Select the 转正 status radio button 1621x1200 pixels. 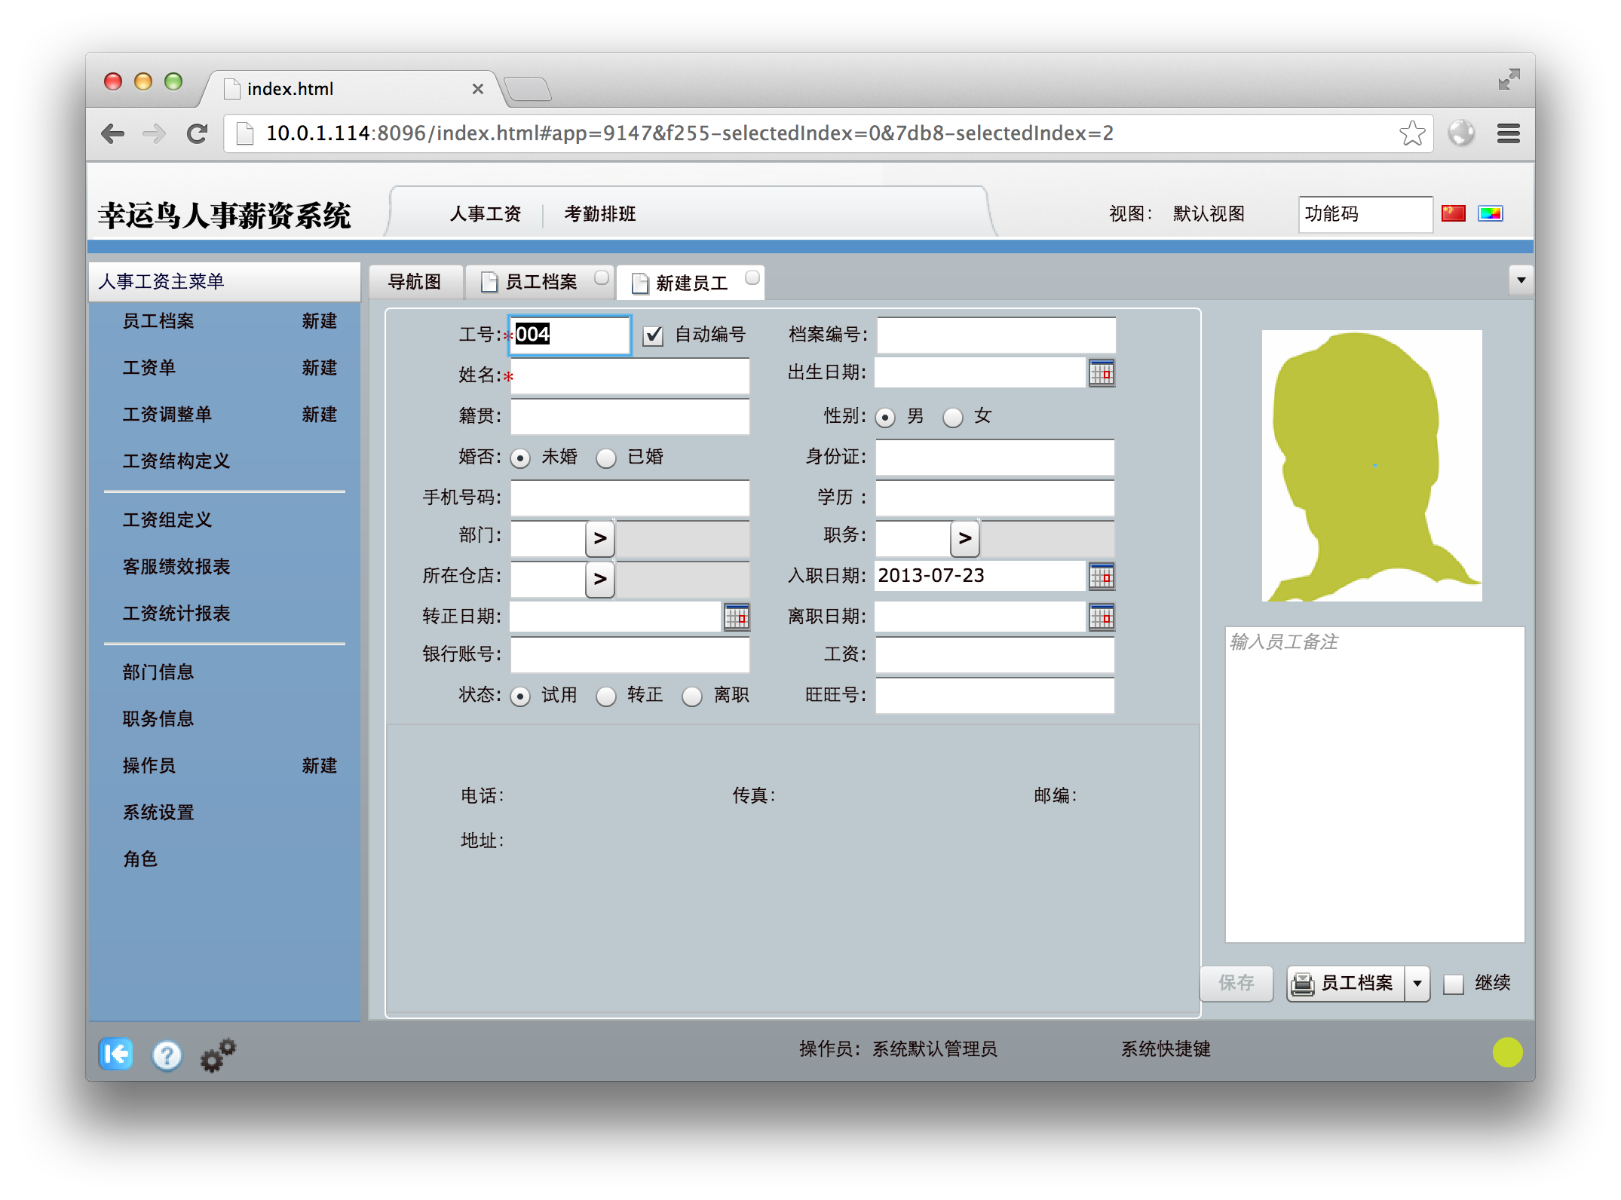606,696
